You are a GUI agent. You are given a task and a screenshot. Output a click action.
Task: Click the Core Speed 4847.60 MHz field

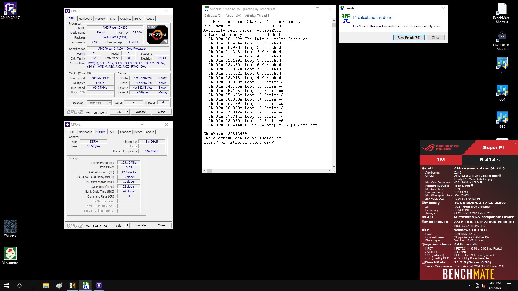pyautogui.click(x=100, y=78)
